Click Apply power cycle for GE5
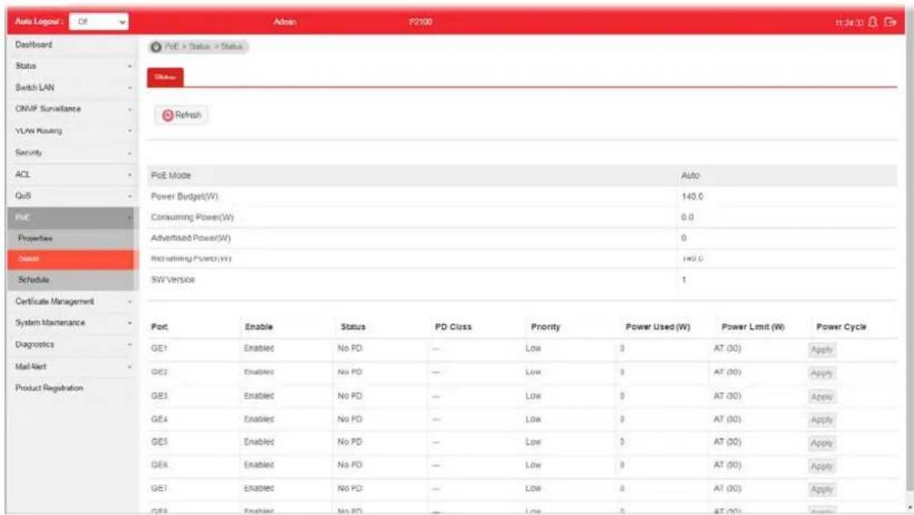The image size is (914, 515). tap(821, 444)
